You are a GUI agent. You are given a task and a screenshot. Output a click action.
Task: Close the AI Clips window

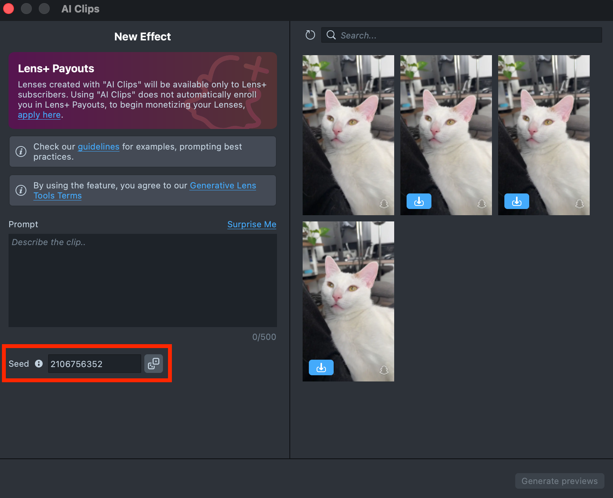point(9,9)
